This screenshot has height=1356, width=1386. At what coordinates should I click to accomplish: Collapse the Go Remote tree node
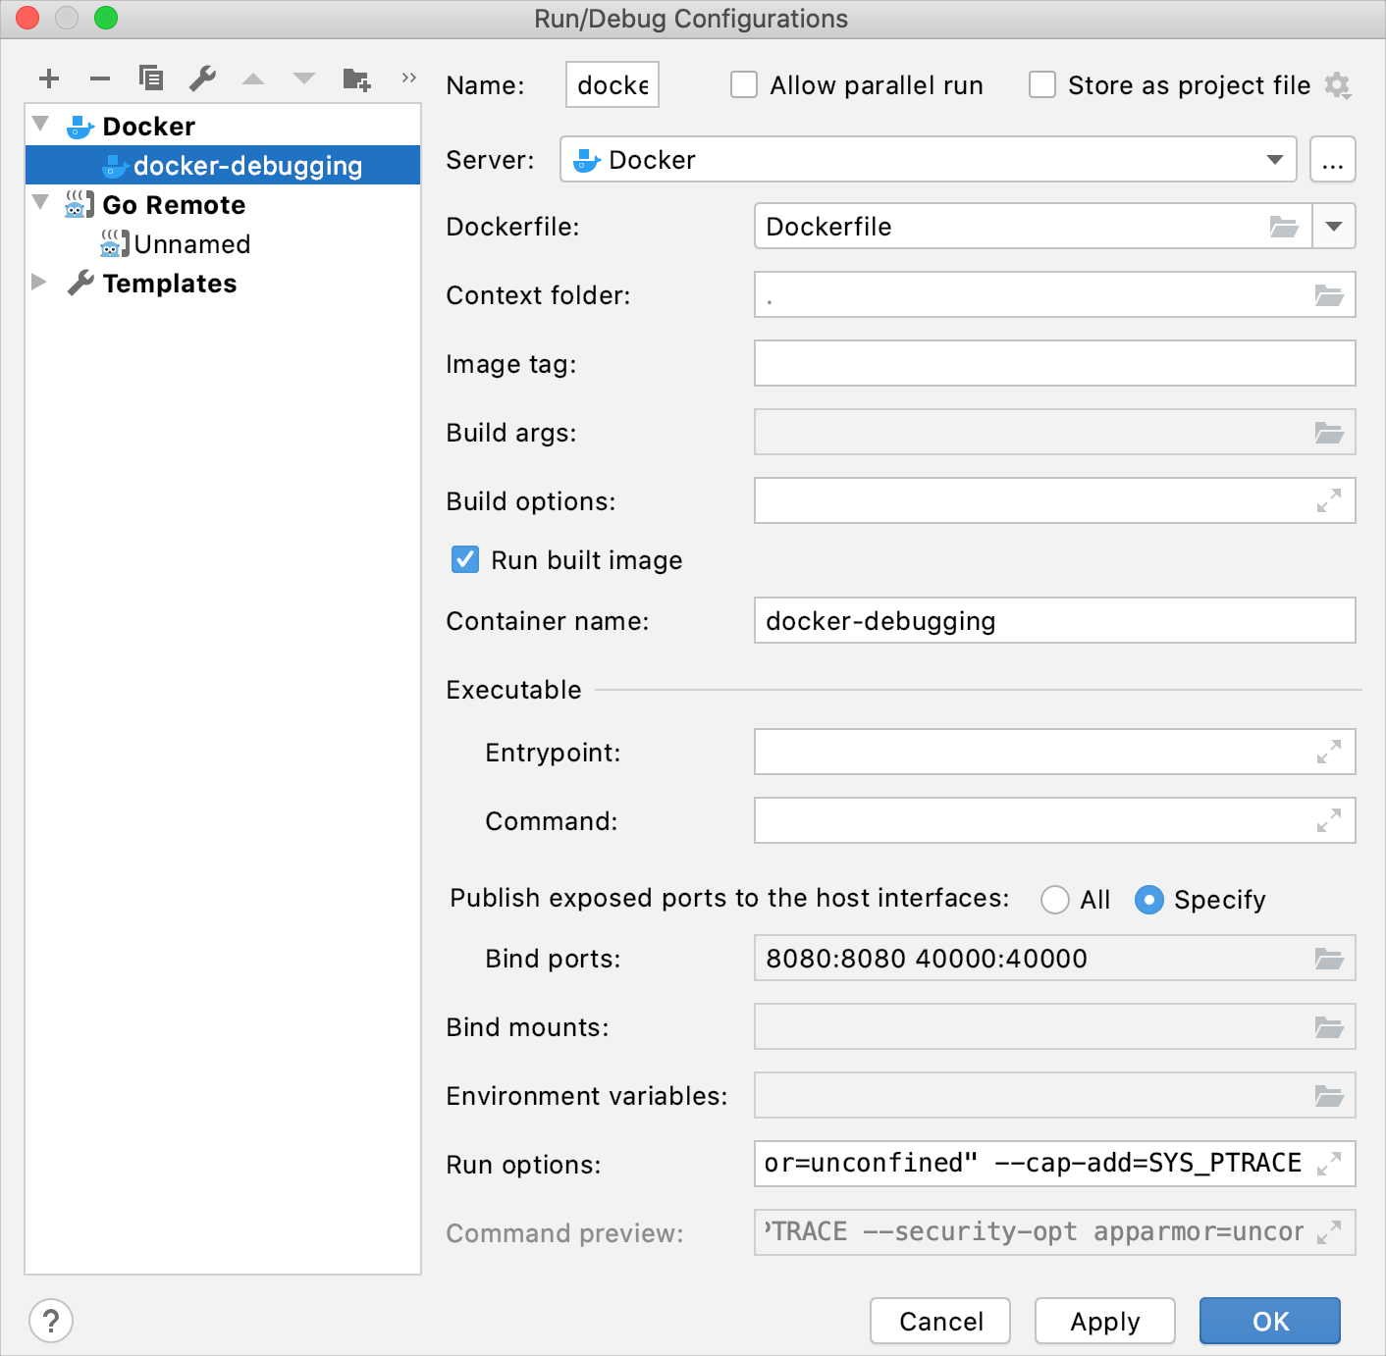pos(39,203)
